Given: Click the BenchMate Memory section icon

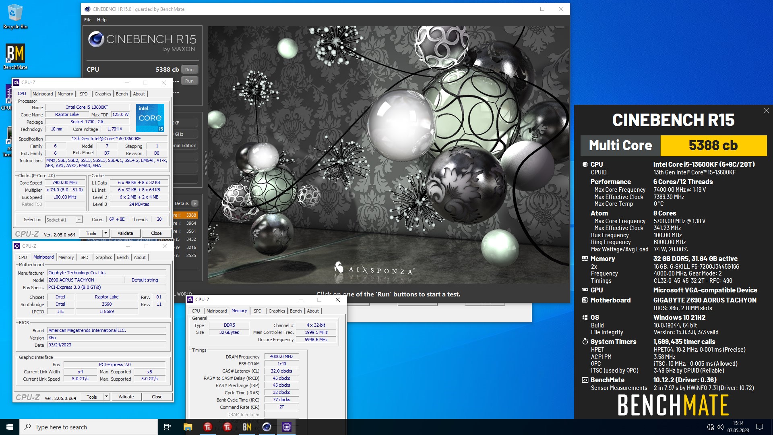Looking at the screenshot, I should [585, 259].
